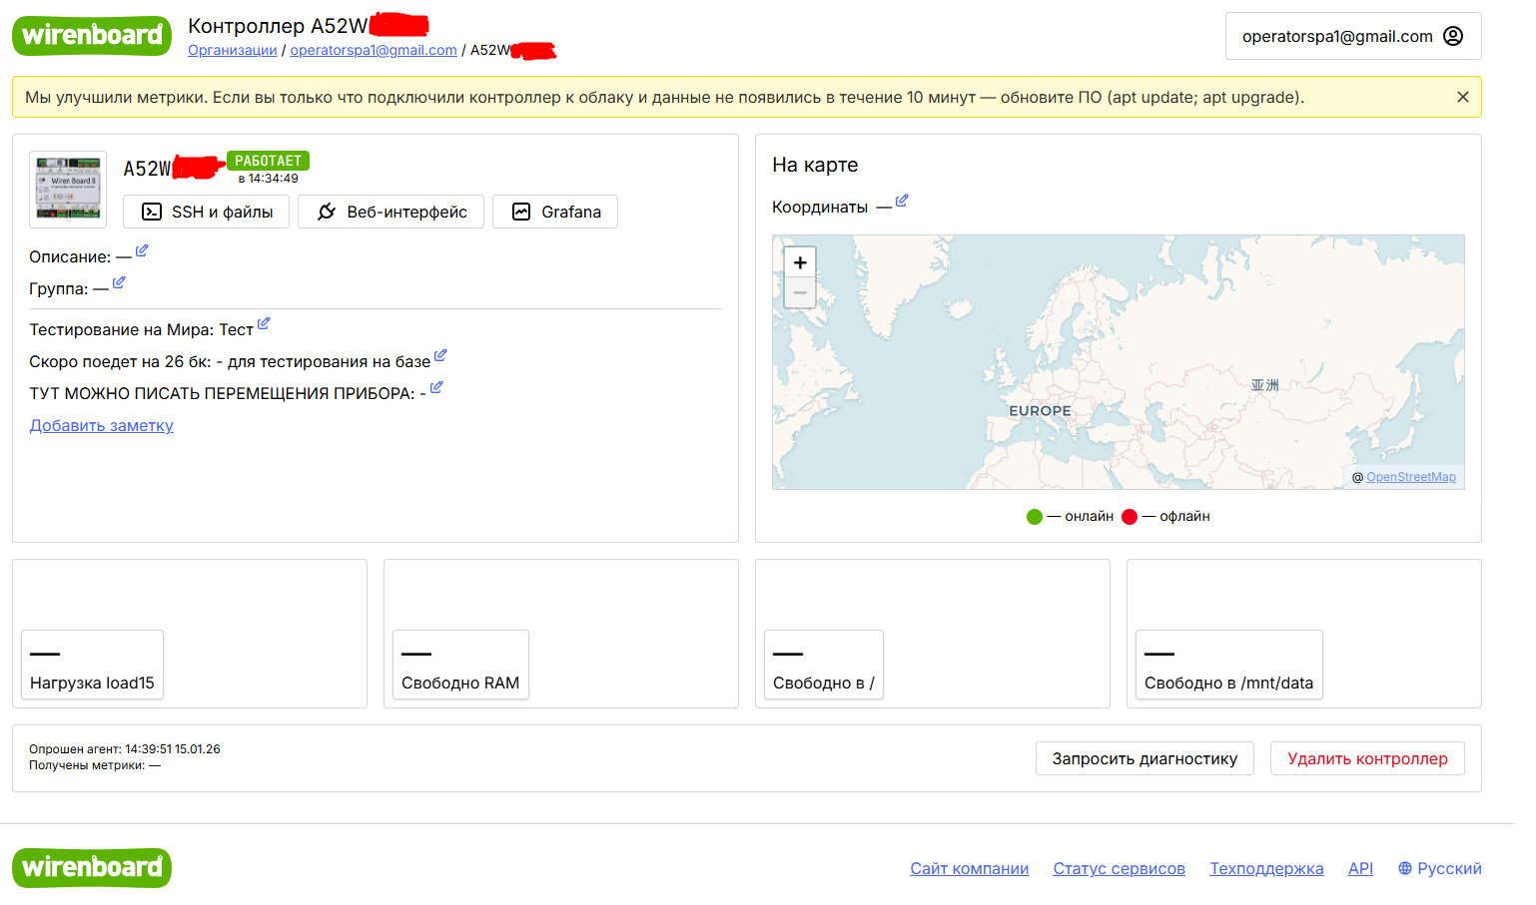Edit the 'Тестирование на Мира' note
The image size is (1536, 905).
coord(264,324)
